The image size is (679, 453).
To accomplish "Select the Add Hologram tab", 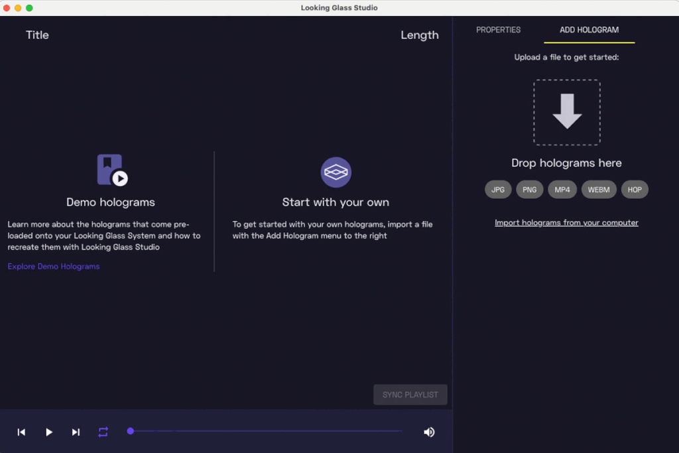I will (x=589, y=30).
